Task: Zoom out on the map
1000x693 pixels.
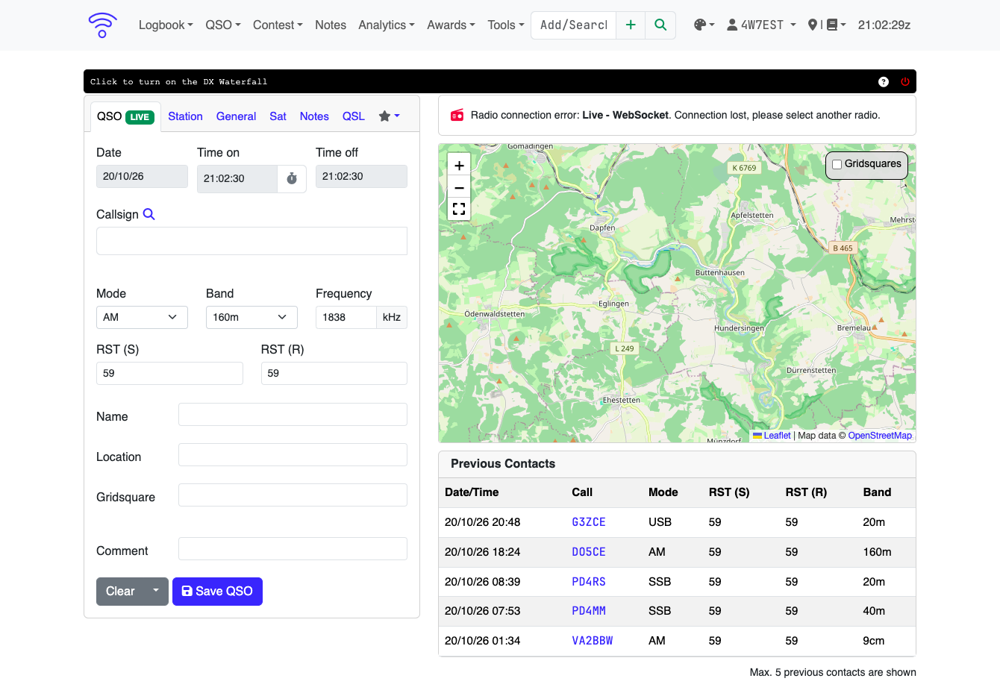Action: [459, 188]
